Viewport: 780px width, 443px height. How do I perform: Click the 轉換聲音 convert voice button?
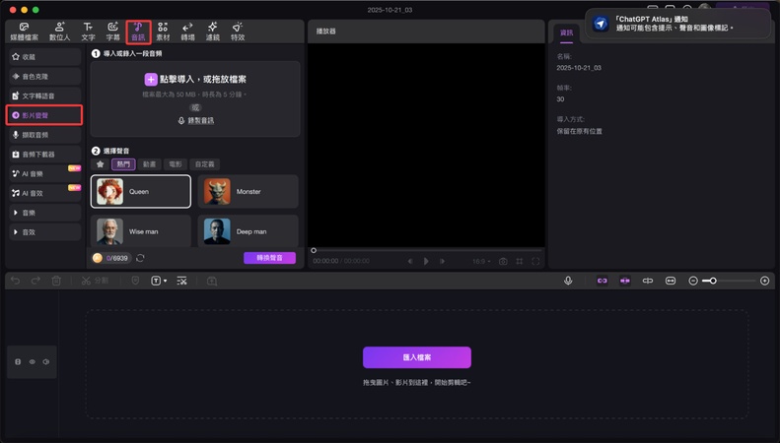point(269,258)
